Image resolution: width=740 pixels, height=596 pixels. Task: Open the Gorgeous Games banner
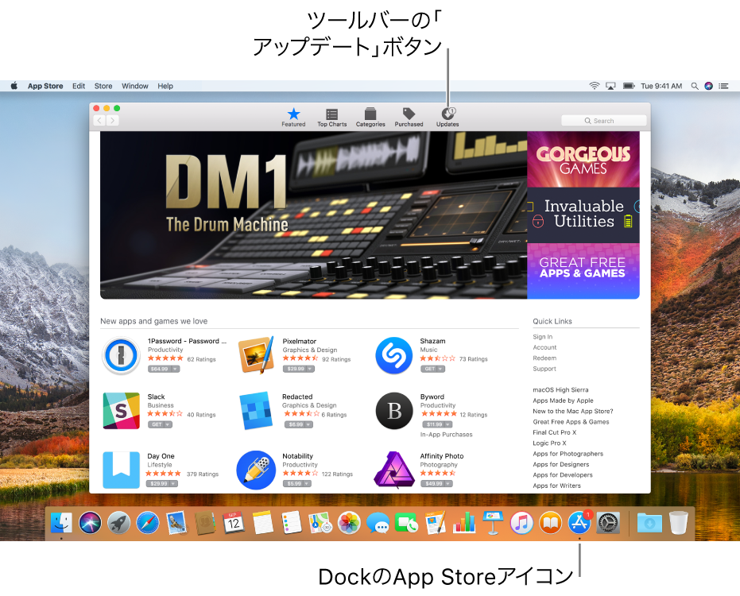583,160
